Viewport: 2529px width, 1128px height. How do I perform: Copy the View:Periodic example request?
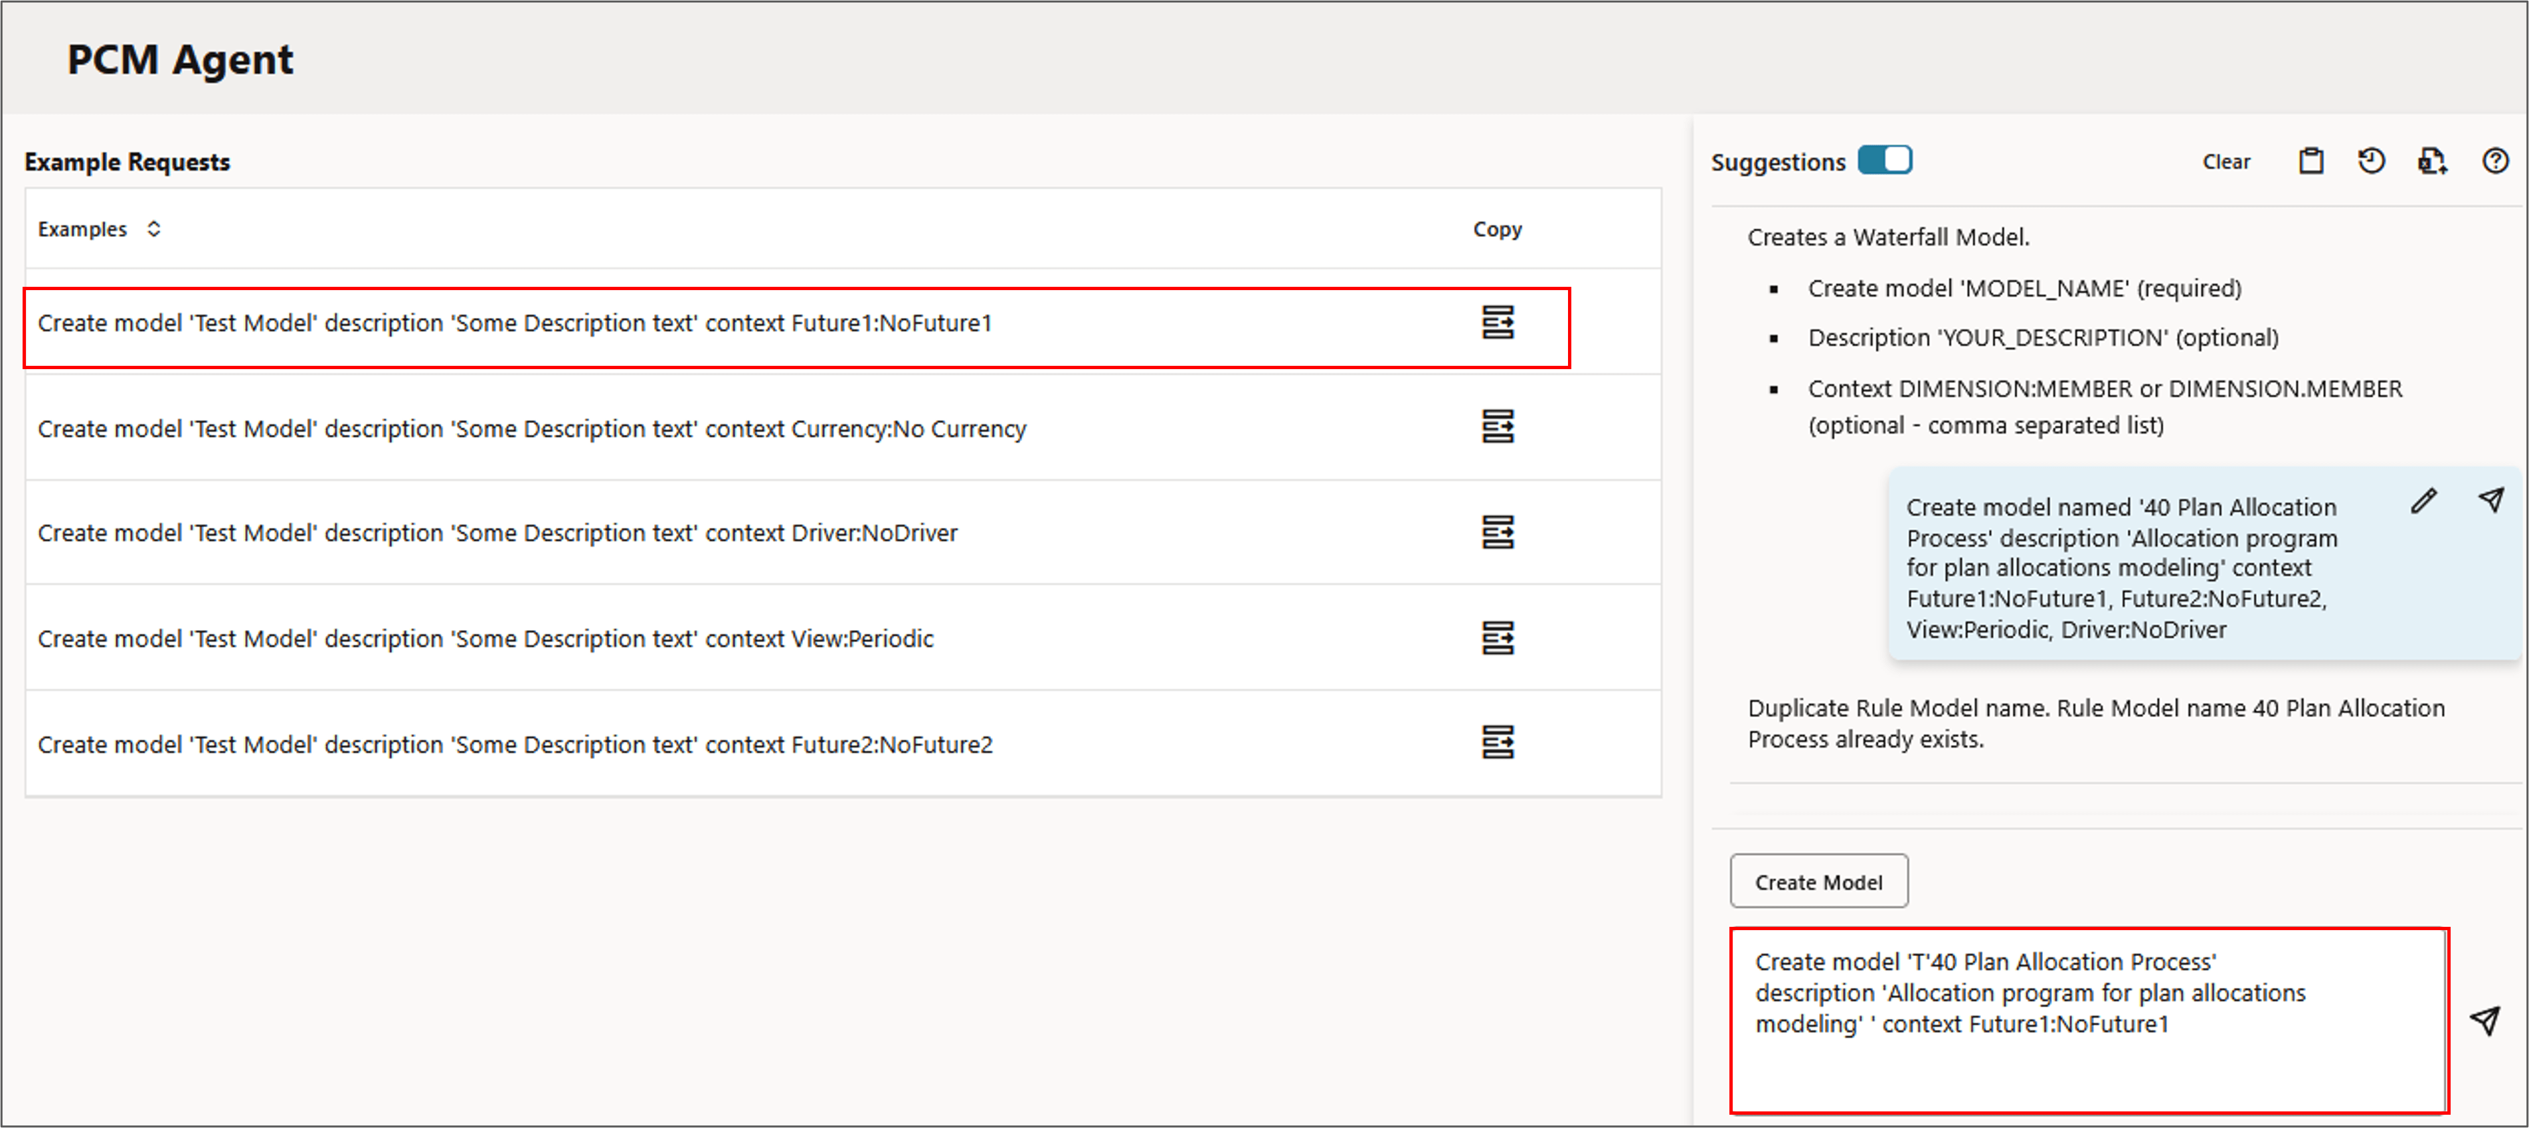tap(1497, 638)
